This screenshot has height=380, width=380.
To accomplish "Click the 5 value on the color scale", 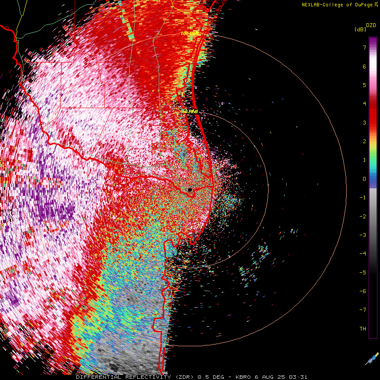I will (x=364, y=85).
